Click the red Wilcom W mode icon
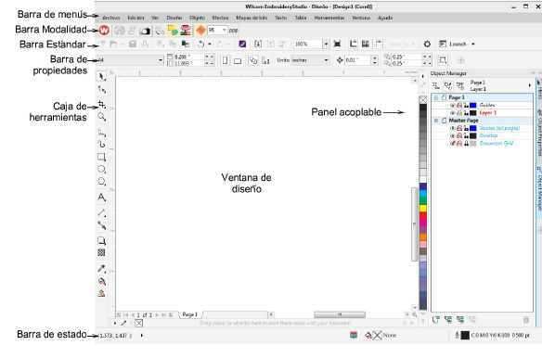The width and height of the screenshot is (542, 358). (x=104, y=31)
